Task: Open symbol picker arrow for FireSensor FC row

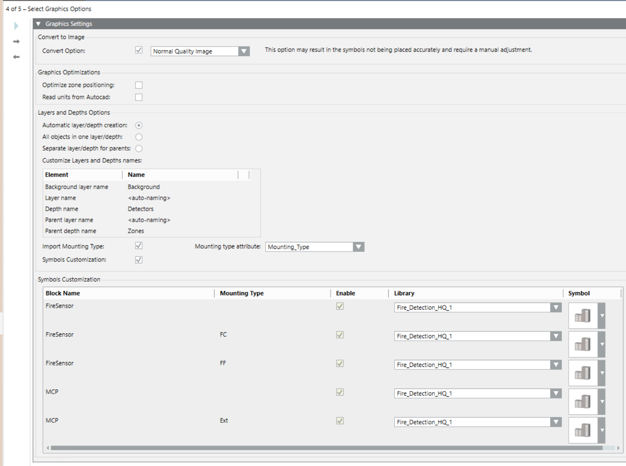Action: 602,344
